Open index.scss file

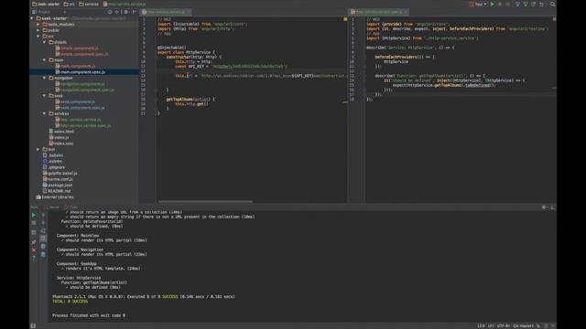pyautogui.click(x=63, y=143)
